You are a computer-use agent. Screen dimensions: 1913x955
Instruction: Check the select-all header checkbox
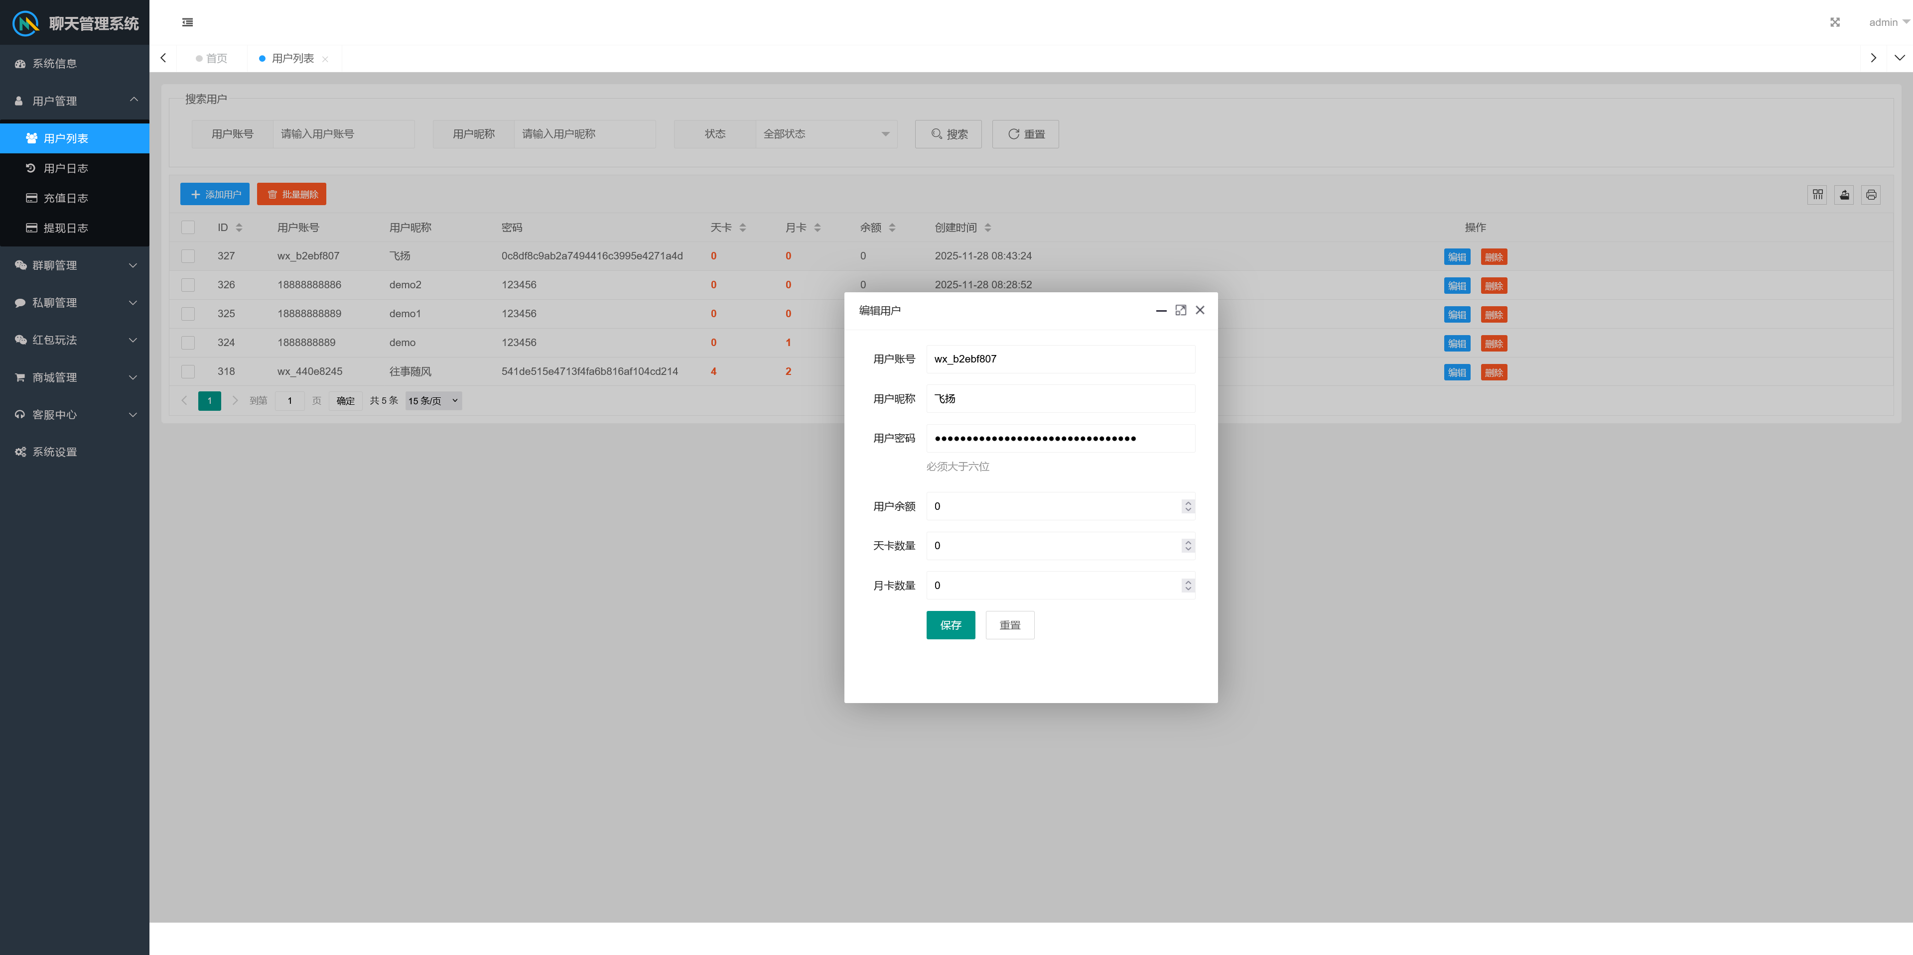(x=188, y=228)
